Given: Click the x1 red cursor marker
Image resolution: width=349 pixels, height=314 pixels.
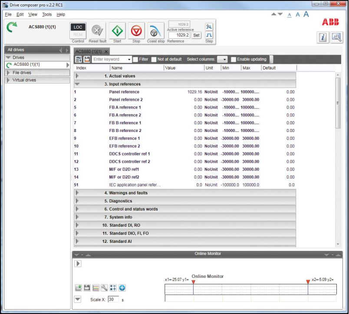Looking at the screenshot, I should click(194, 282).
